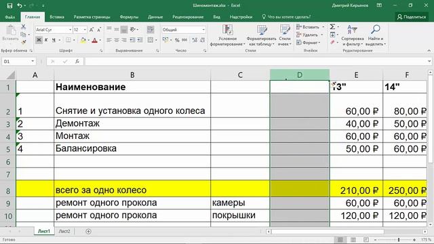Align cell text left
Viewport: 434px width, 244px height.
pyautogui.click(x=109, y=40)
